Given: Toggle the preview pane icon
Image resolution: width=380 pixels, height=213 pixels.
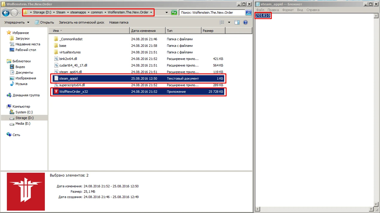Looking at the screenshot, I should click(x=237, y=22).
